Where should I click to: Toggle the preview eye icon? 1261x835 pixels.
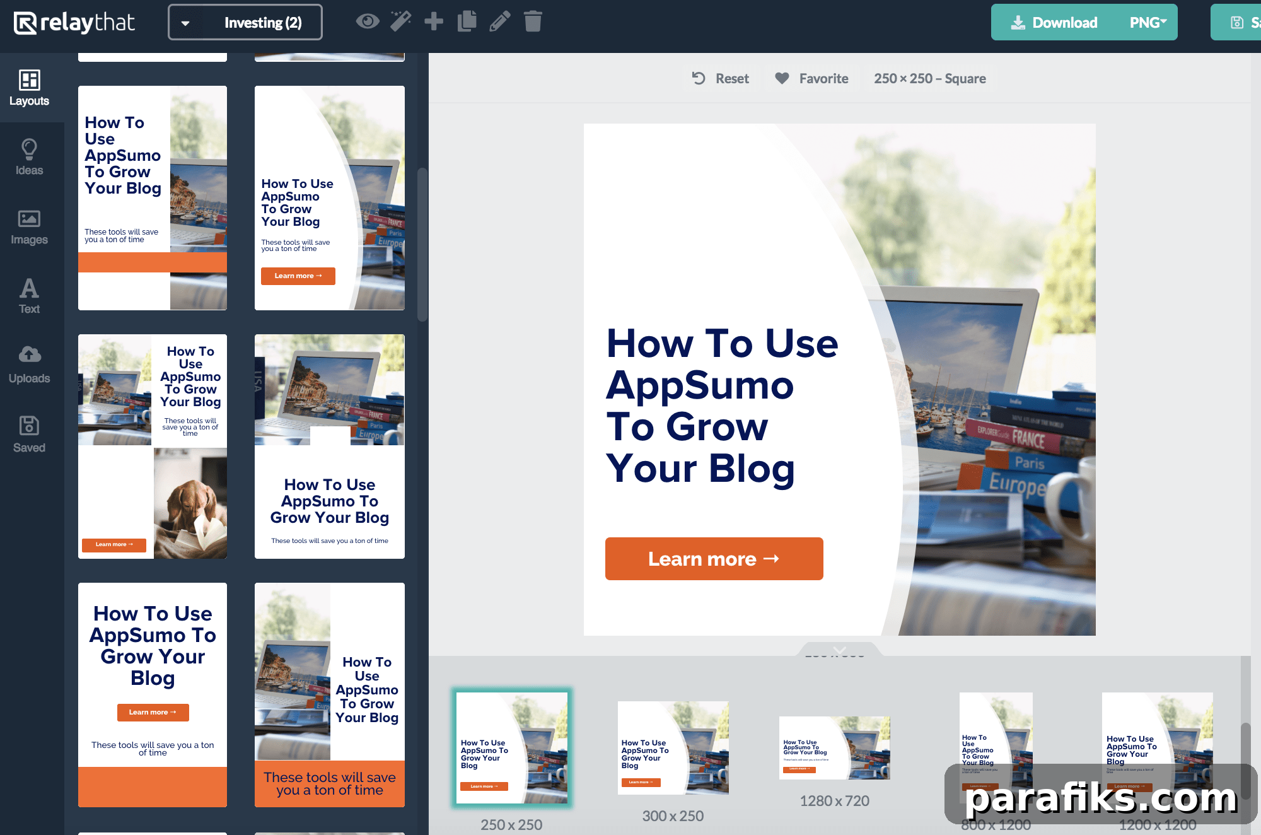(367, 21)
